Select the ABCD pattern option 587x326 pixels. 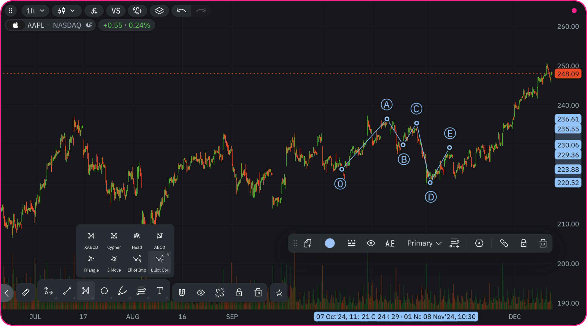160,240
